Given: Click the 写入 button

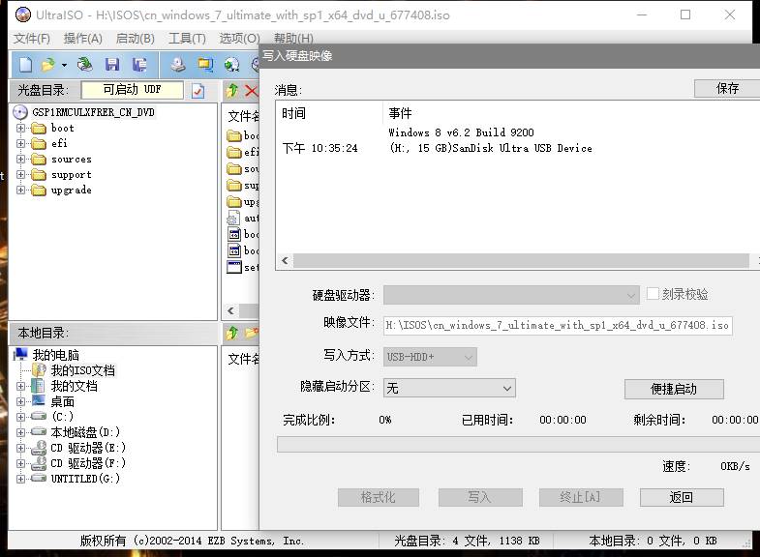Looking at the screenshot, I should pos(480,497).
